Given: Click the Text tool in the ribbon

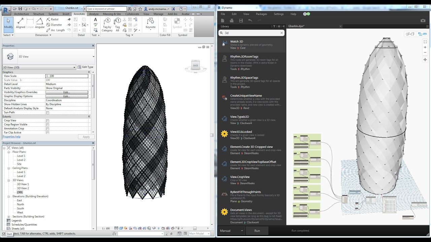Looking at the screenshot, I should (95, 20).
